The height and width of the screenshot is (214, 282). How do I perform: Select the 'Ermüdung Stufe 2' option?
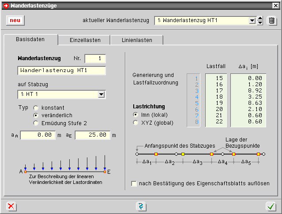[x=36, y=123]
